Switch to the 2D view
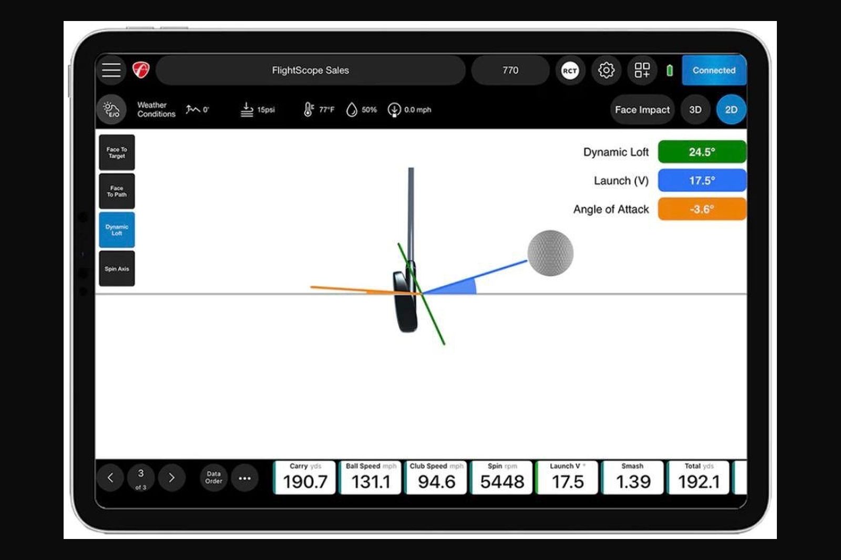841x560 pixels. 731,110
